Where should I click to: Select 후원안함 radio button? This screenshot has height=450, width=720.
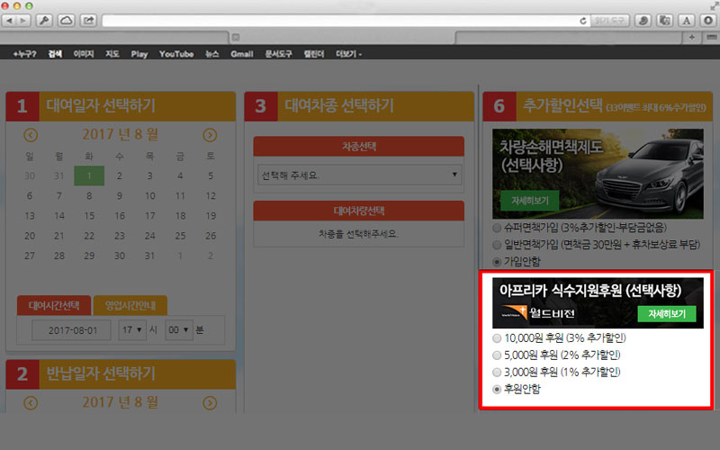pyautogui.click(x=498, y=389)
